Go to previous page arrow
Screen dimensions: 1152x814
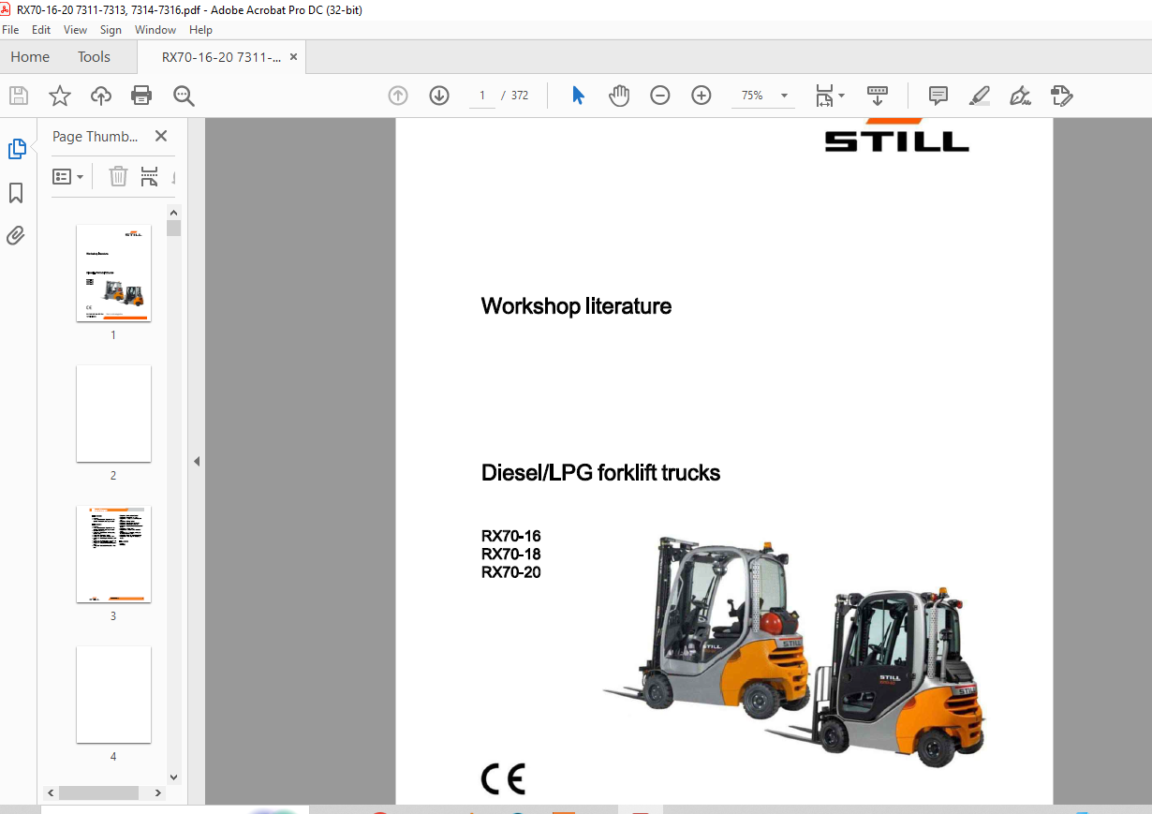click(x=398, y=96)
